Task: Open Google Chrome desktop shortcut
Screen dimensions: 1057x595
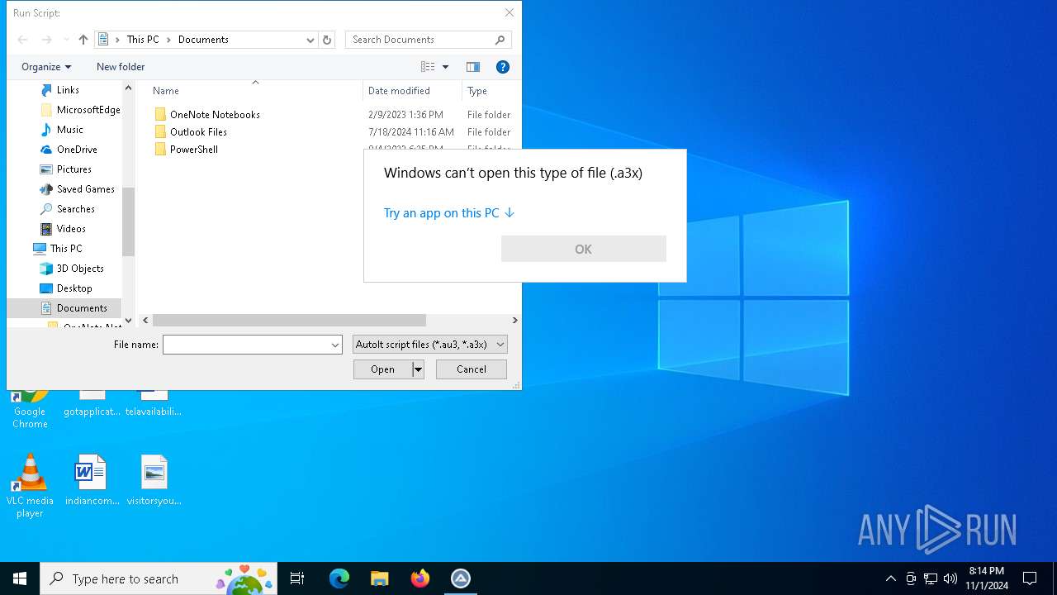Action: pos(30,409)
